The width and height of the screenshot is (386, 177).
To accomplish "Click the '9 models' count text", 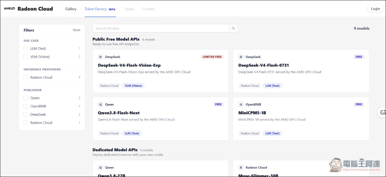I will pyautogui.click(x=361, y=28).
